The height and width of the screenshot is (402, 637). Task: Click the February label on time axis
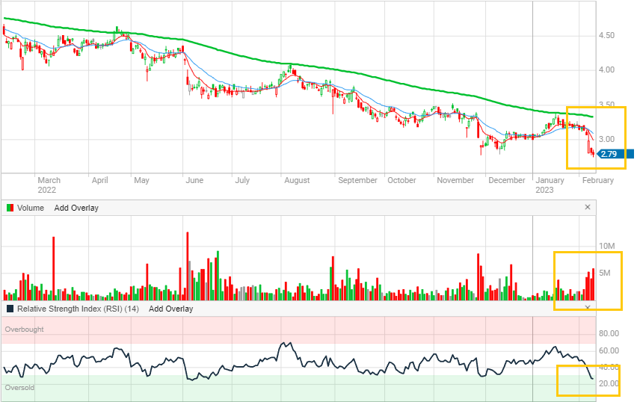(x=597, y=180)
